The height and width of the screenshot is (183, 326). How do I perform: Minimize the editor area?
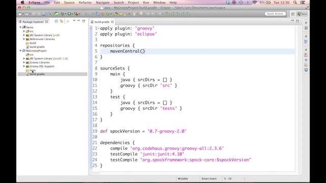coord(292,21)
